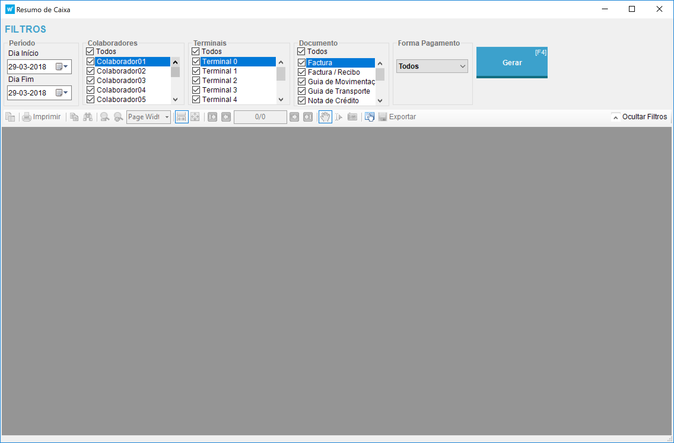Uncheck Todos under Colaboradores
The image size is (674, 443).
90,52
